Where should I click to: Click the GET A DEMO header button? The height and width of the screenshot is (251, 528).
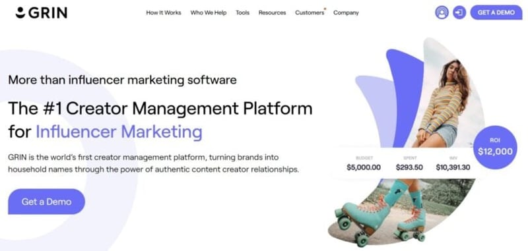coord(496,13)
